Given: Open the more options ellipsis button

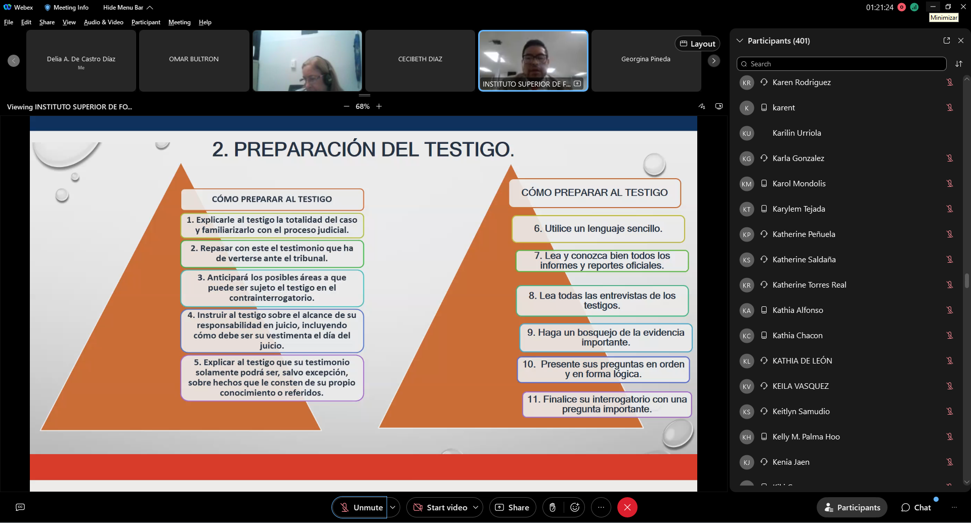Looking at the screenshot, I should pos(601,507).
